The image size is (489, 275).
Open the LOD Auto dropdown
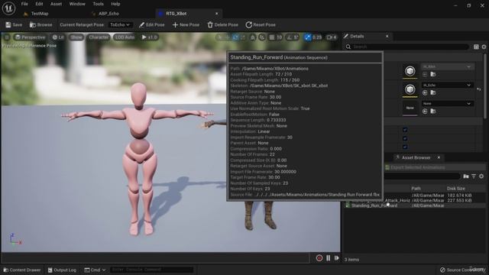[x=125, y=37]
